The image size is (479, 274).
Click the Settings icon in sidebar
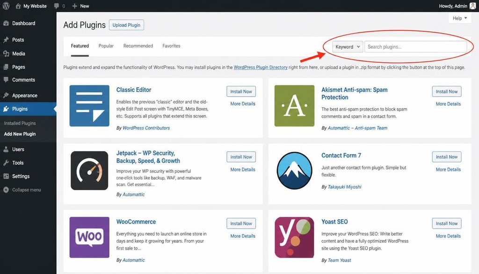click(6, 176)
